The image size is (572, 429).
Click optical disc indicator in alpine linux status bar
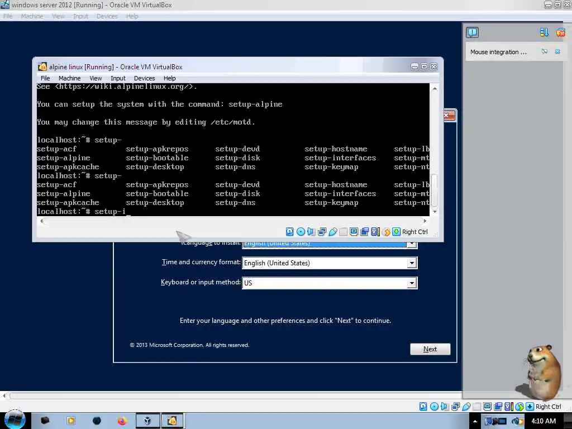pos(301,232)
